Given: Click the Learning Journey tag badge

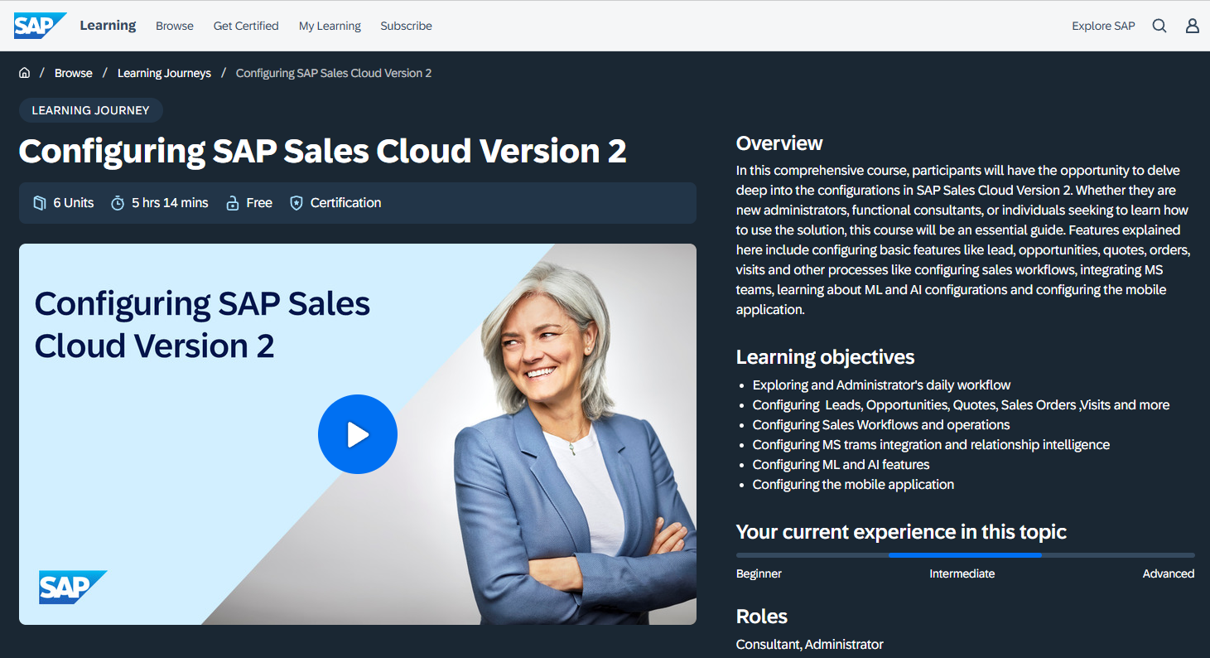Looking at the screenshot, I should (x=90, y=110).
